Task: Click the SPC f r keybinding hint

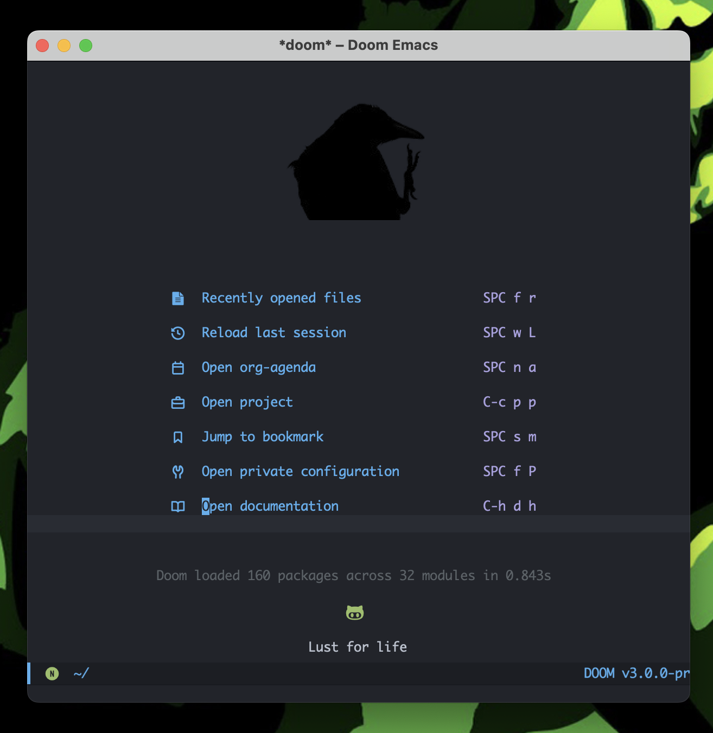Action: click(510, 298)
